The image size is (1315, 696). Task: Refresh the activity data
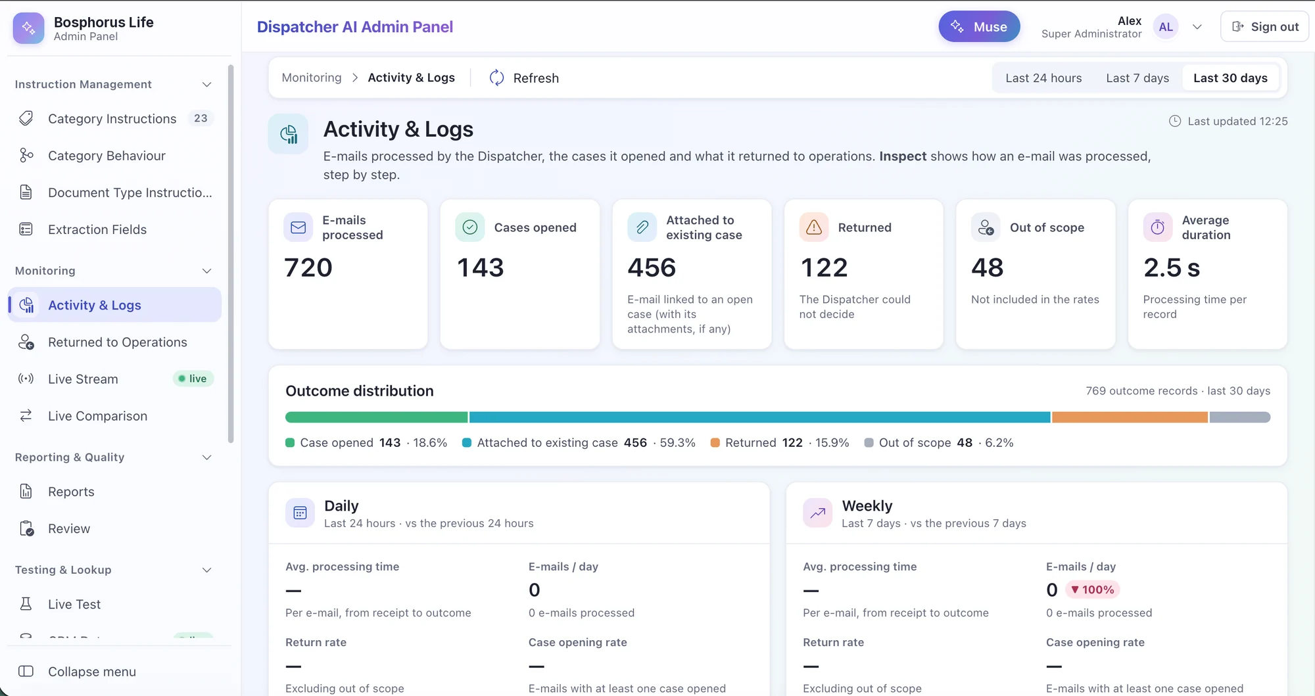(x=524, y=78)
